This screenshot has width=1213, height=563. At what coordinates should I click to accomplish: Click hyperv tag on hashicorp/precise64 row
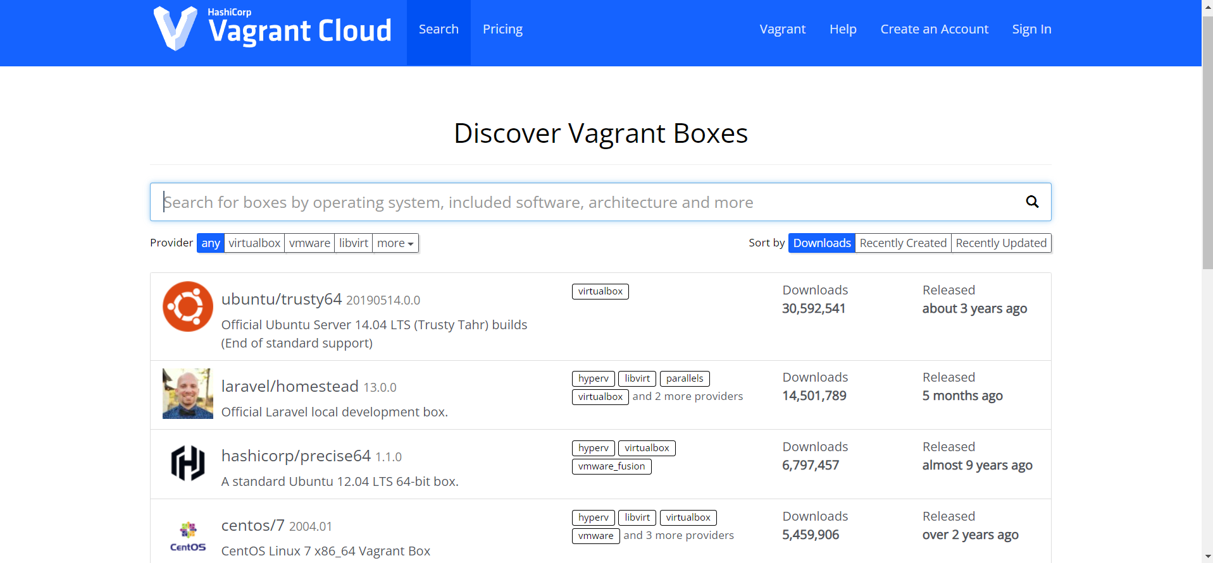pyautogui.click(x=594, y=448)
